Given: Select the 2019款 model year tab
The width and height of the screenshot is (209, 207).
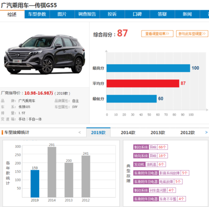Looking at the screenshot, I should [x=98, y=133].
